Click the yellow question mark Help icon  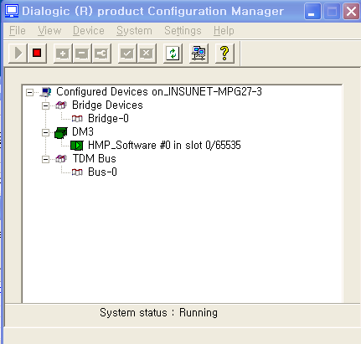click(224, 53)
